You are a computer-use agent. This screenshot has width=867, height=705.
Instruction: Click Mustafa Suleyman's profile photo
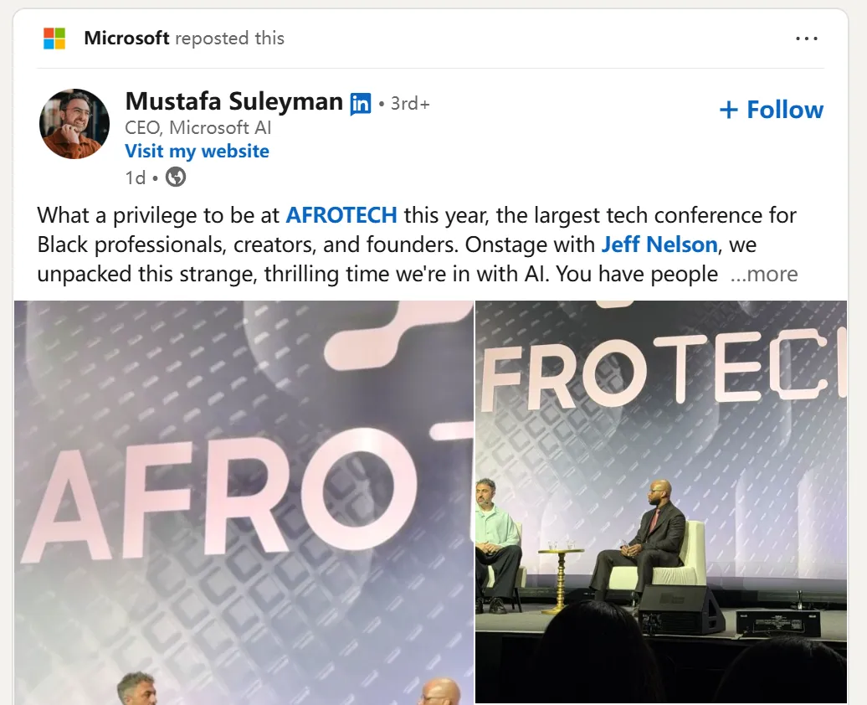pos(74,124)
